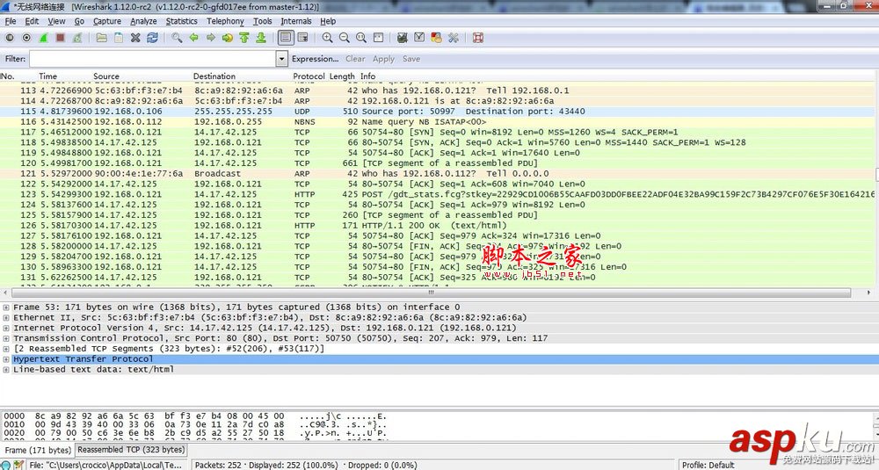Open the View menu
This screenshot has height=470, width=879.
coord(56,21)
